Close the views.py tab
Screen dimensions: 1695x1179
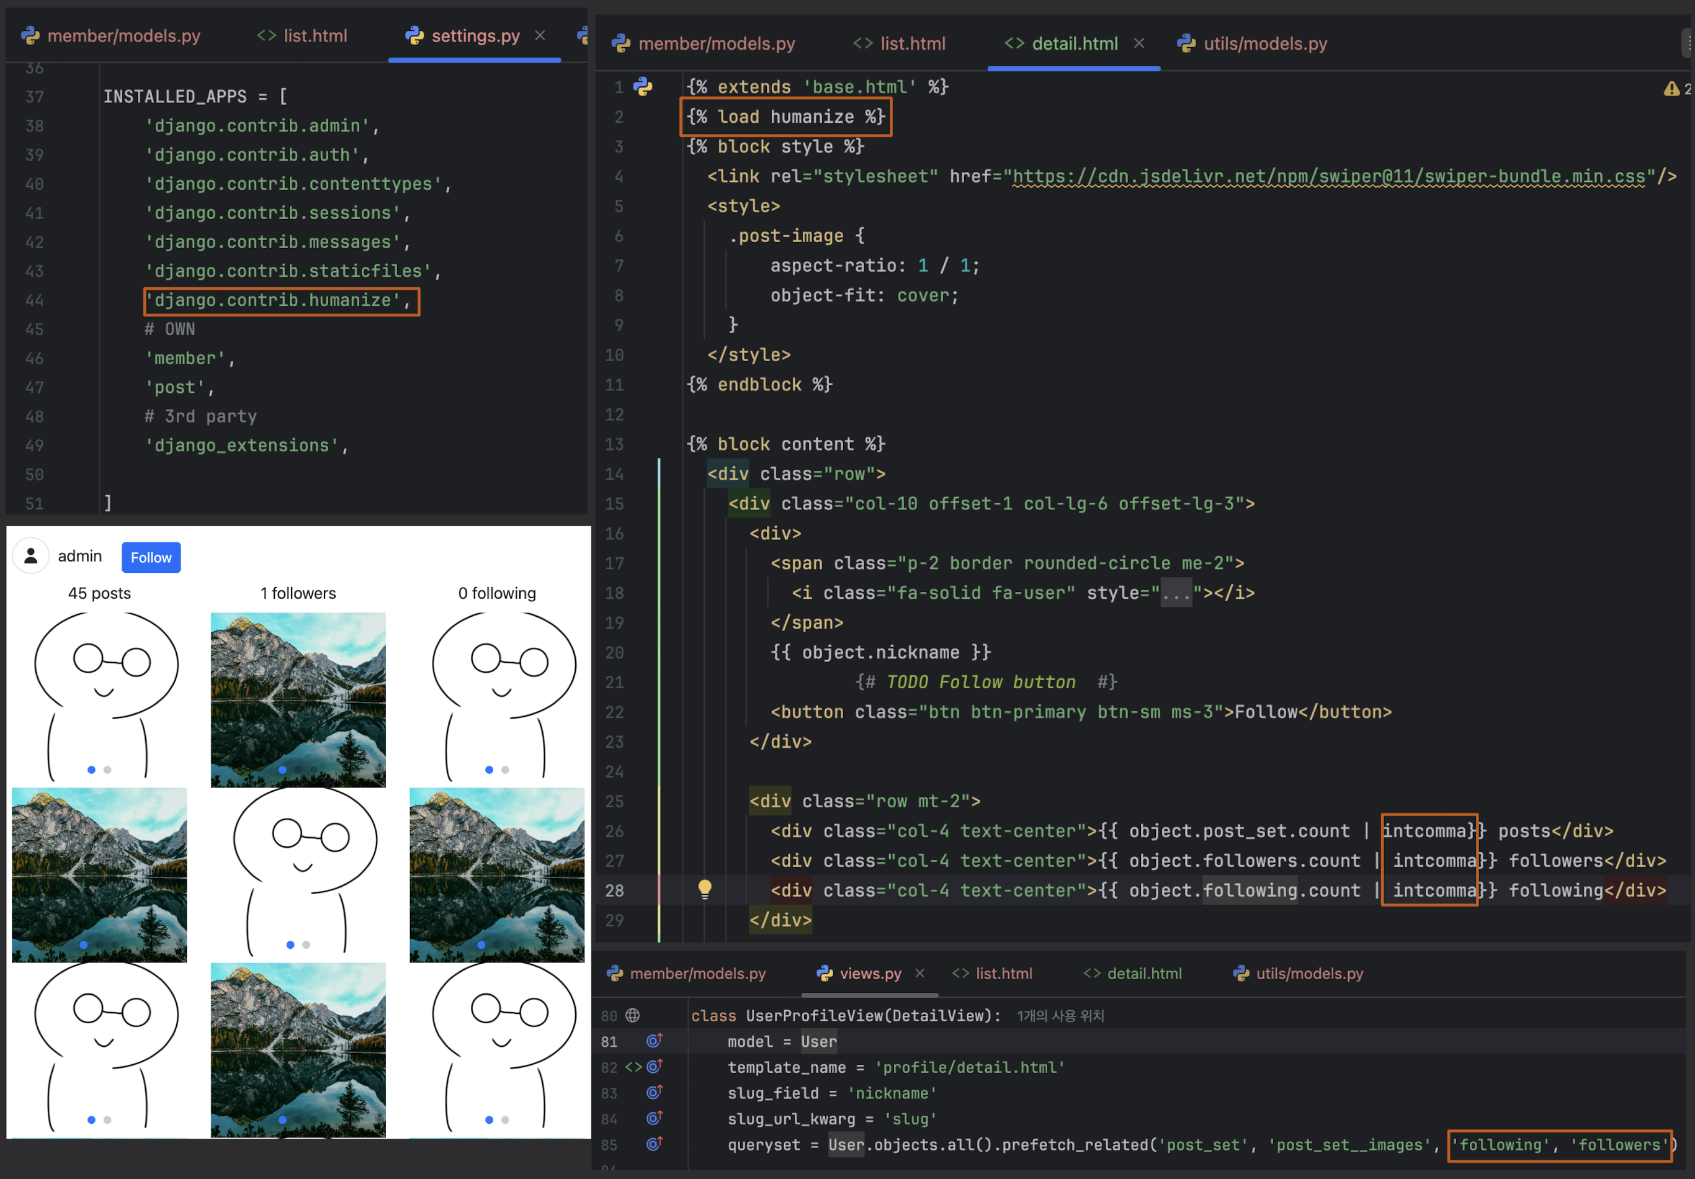[920, 973]
